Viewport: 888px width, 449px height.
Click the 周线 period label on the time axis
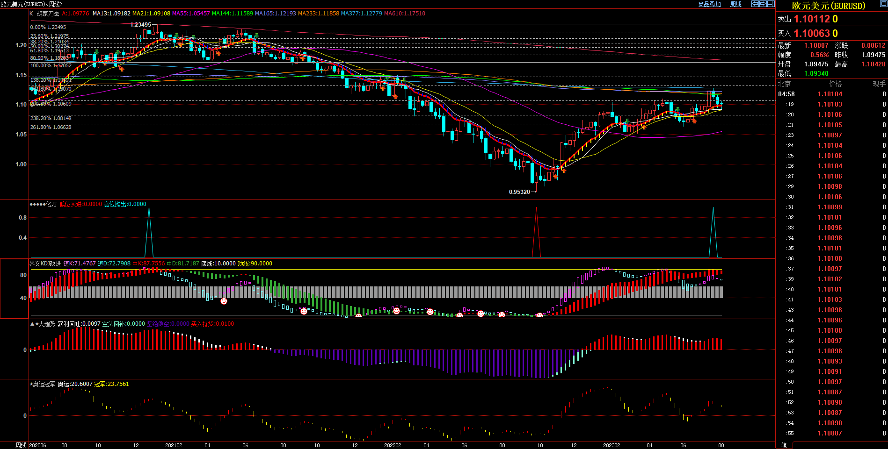tap(21, 445)
